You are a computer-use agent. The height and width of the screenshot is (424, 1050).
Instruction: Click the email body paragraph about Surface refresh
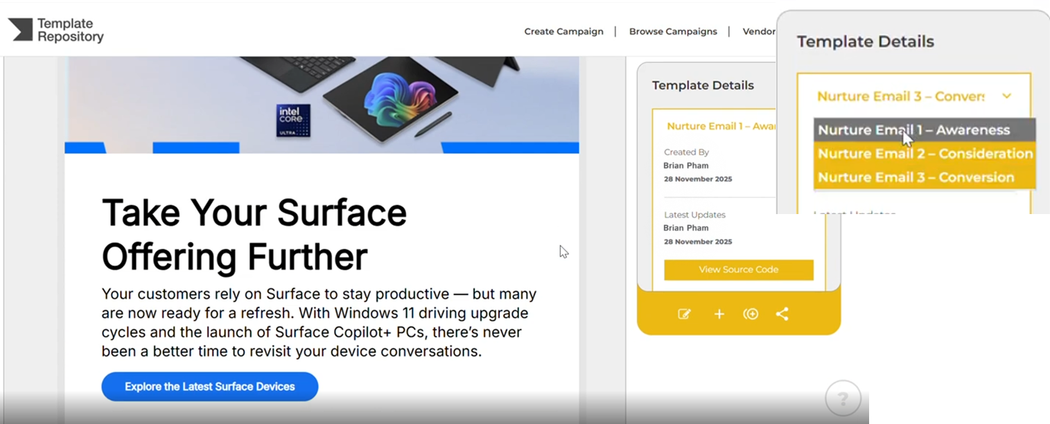tap(319, 322)
